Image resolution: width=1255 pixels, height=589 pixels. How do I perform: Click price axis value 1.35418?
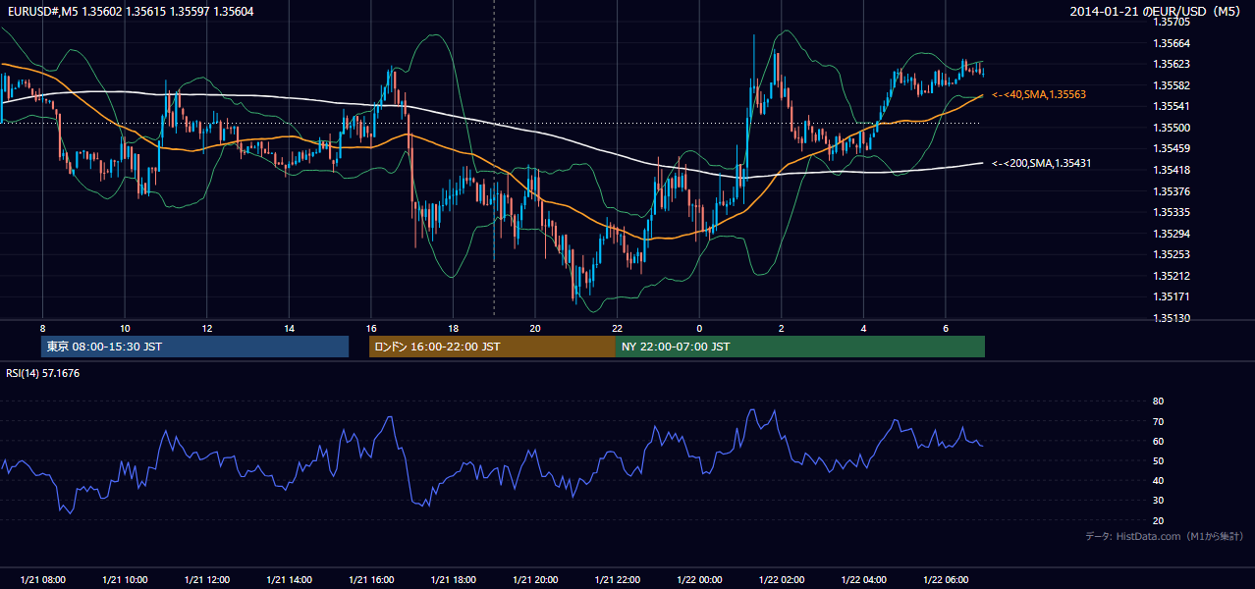(x=1172, y=170)
